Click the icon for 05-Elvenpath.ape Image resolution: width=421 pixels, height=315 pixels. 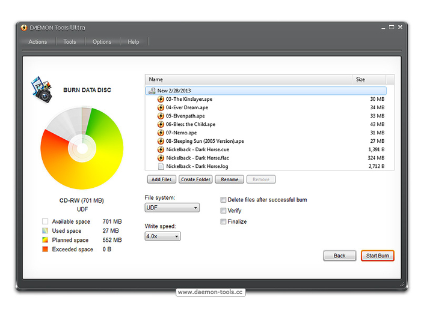click(x=161, y=116)
